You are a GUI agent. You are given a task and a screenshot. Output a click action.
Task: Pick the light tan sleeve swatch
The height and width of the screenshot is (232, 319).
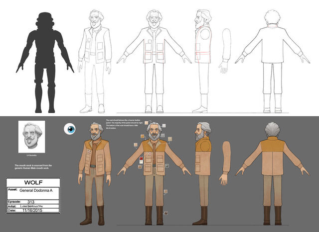click(136, 145)
